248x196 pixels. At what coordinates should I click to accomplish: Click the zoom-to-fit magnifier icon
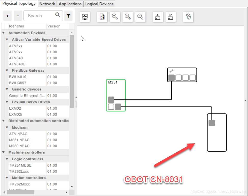115,17
